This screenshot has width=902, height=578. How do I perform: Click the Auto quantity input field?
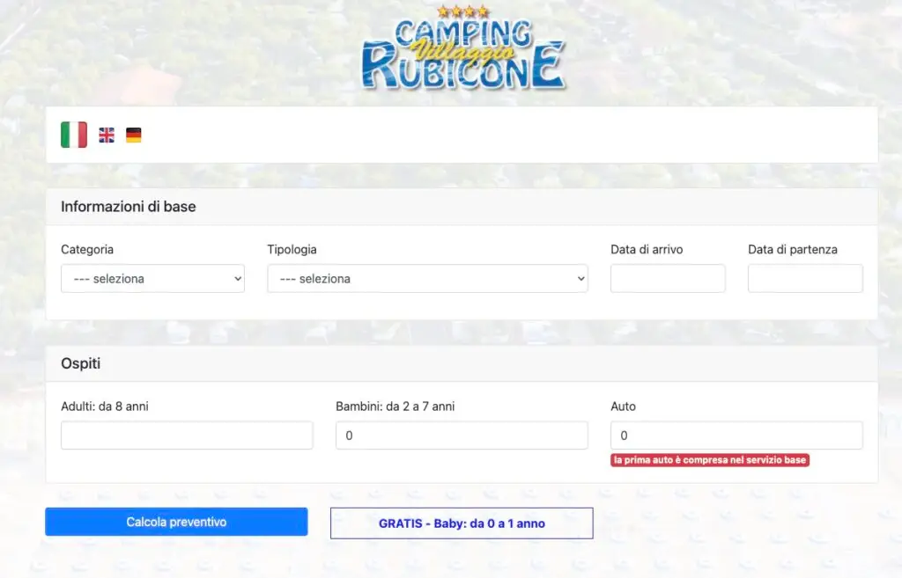point(736,435)
